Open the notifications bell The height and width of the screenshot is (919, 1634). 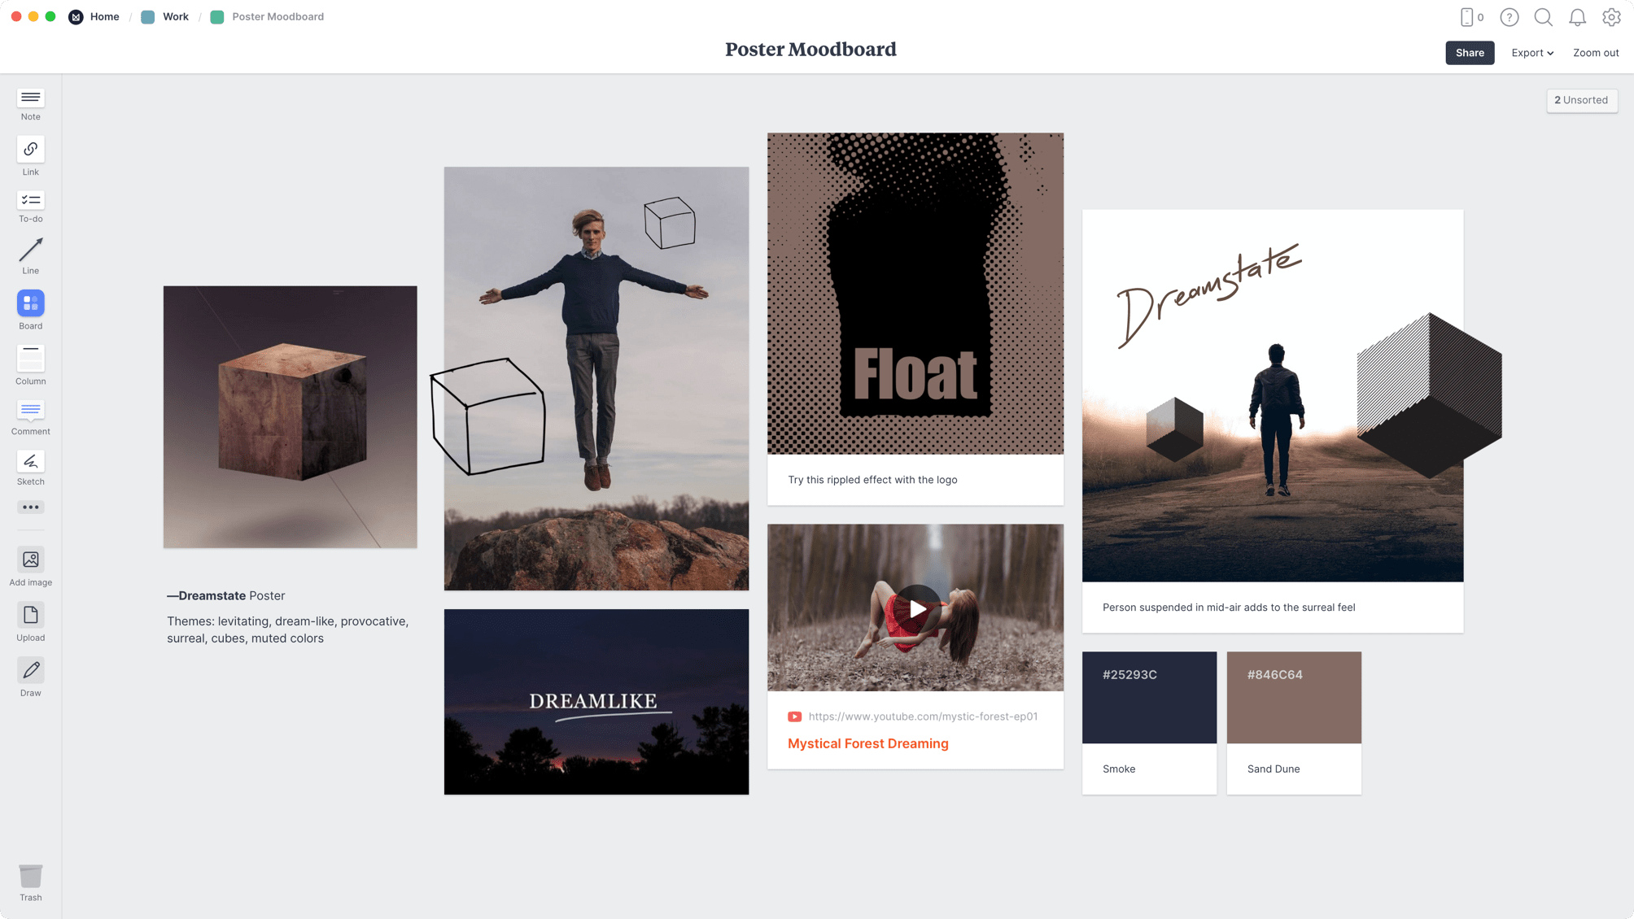pyautogui.click(x=1577, y=16)
